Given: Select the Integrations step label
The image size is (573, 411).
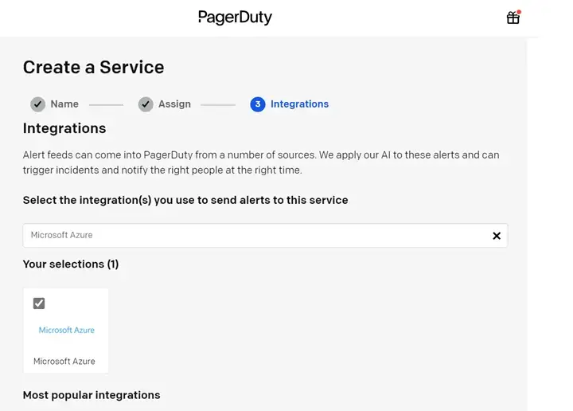Looking at the screenshot, I should point(299,104).
